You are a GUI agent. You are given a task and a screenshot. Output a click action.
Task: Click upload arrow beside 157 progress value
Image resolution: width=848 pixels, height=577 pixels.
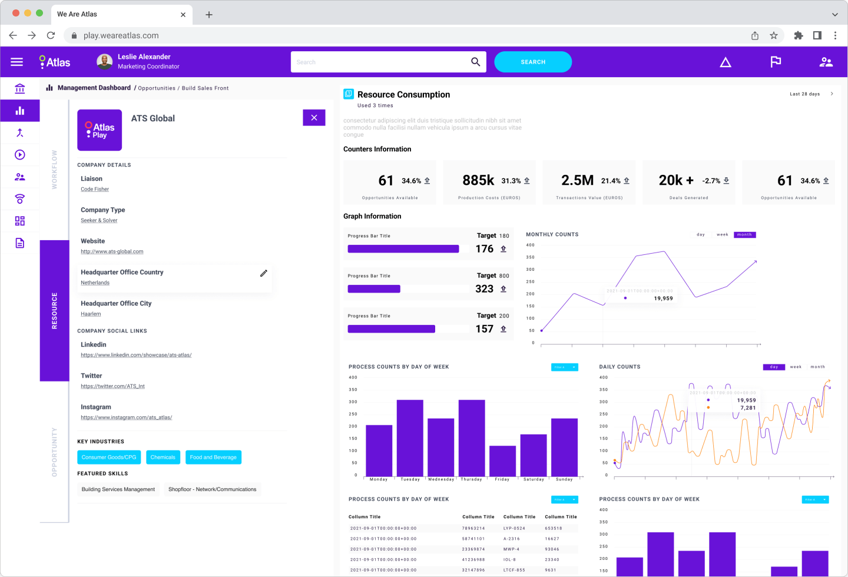(503, 329)
